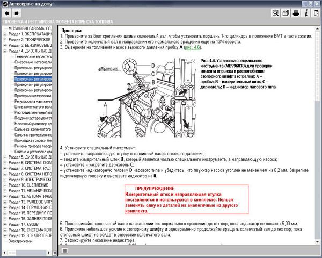Expand tree node Раздел 1. ЭКСПЛУАТАЦИЯ
This screenshot has width=322, height=258.
coord(5,34)
